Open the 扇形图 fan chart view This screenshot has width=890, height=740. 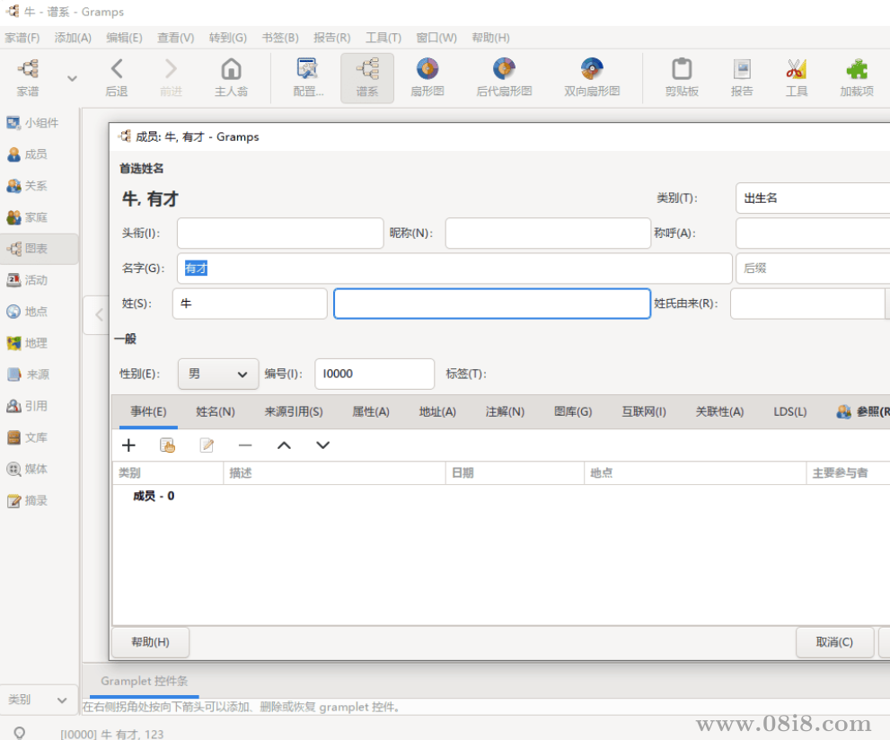427,77
